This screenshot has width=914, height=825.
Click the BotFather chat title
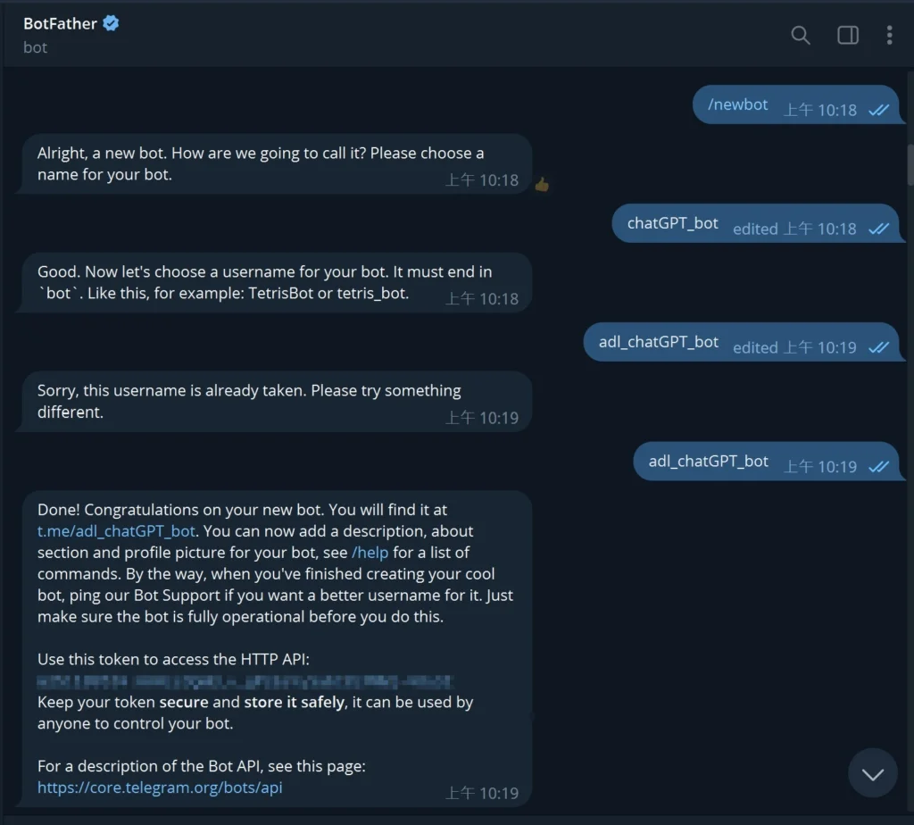click(60, 23)
